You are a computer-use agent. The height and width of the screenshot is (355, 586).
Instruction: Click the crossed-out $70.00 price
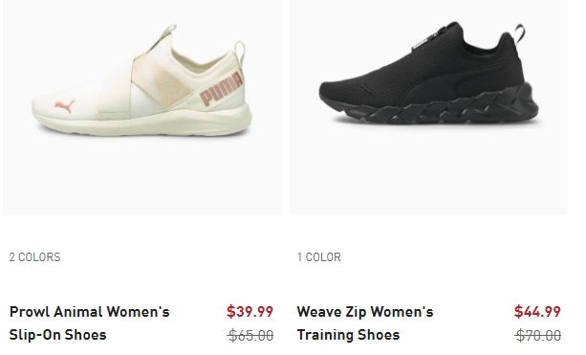538,335
